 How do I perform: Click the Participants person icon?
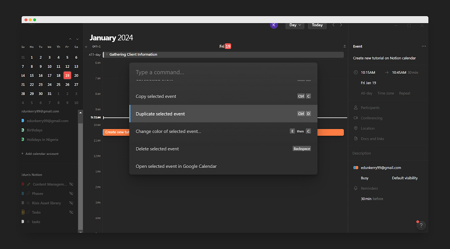pyautogui.click(x=355, y=108)
